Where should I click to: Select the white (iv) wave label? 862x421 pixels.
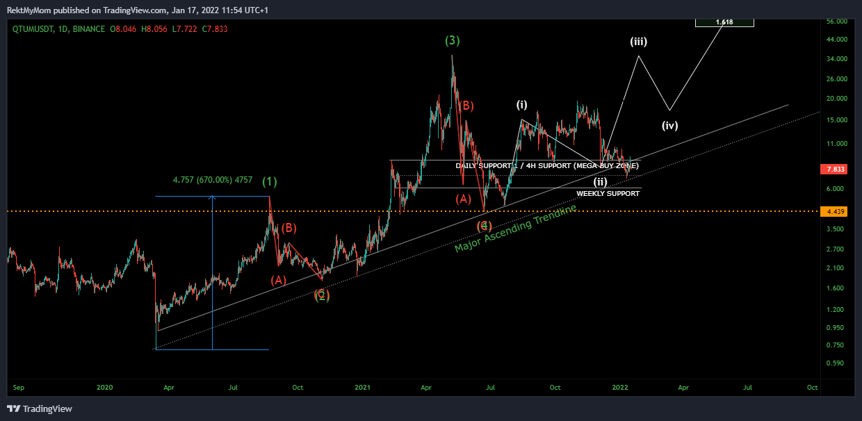(669, 126)
